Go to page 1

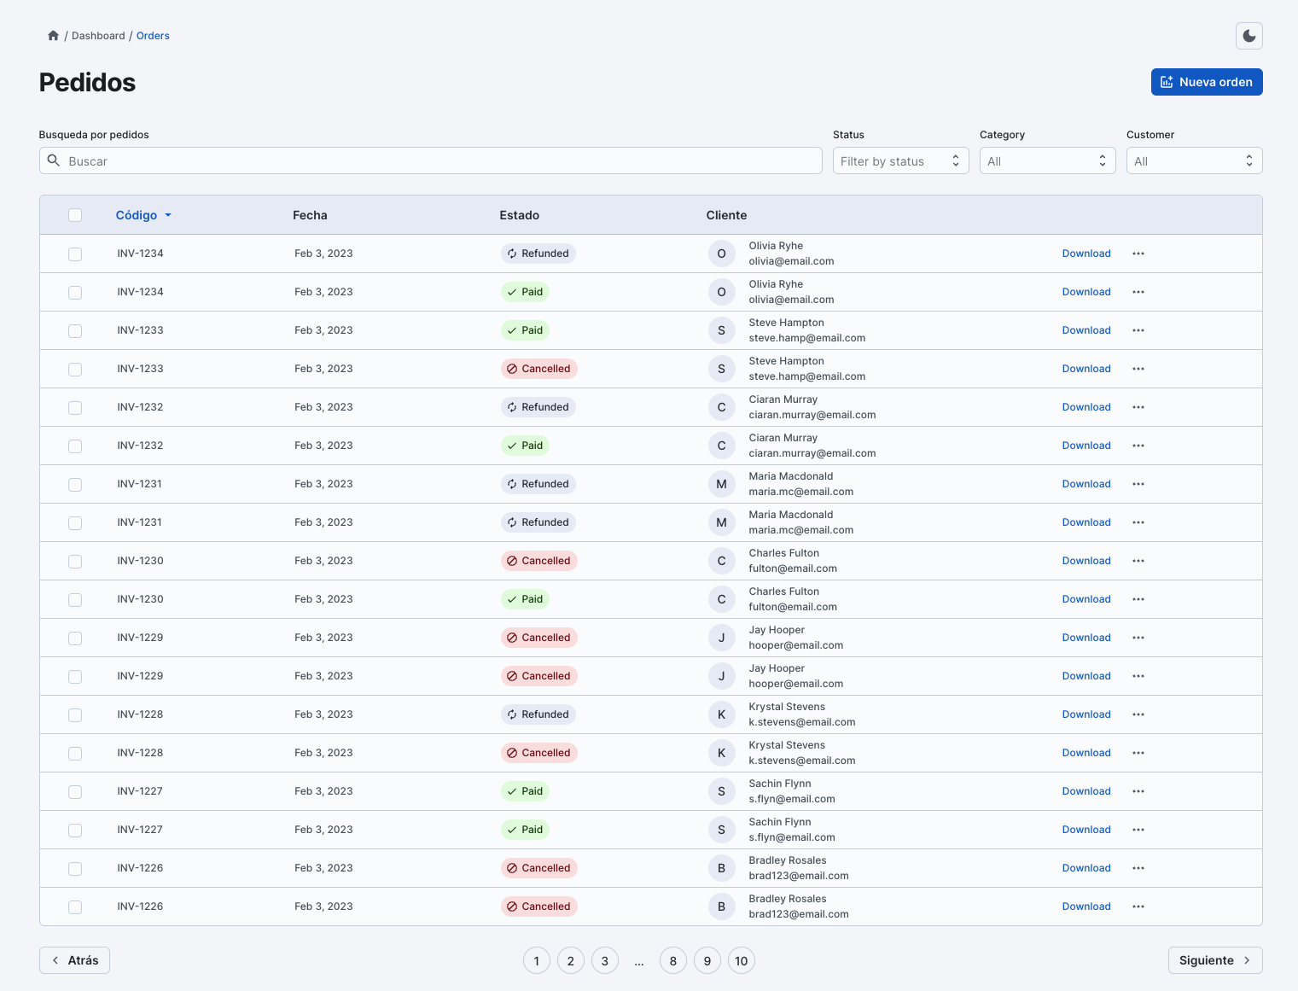point(536,960)
